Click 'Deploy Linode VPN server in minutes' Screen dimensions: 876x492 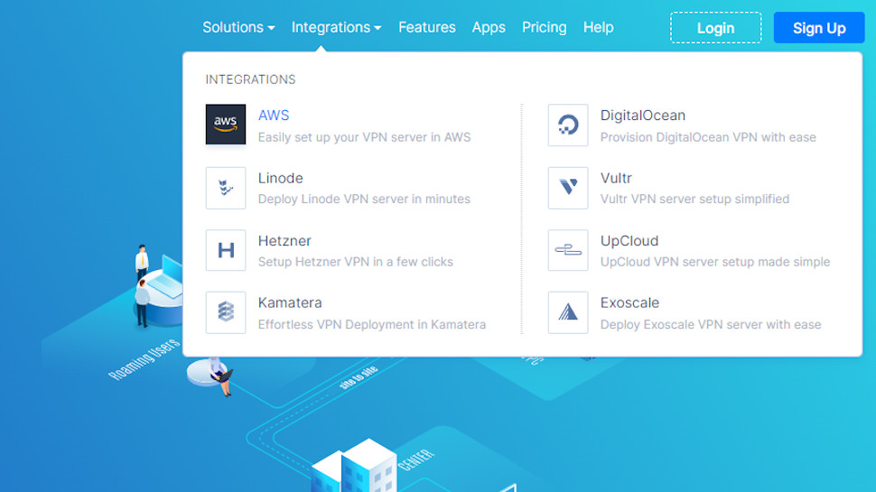tap(364, 199)
